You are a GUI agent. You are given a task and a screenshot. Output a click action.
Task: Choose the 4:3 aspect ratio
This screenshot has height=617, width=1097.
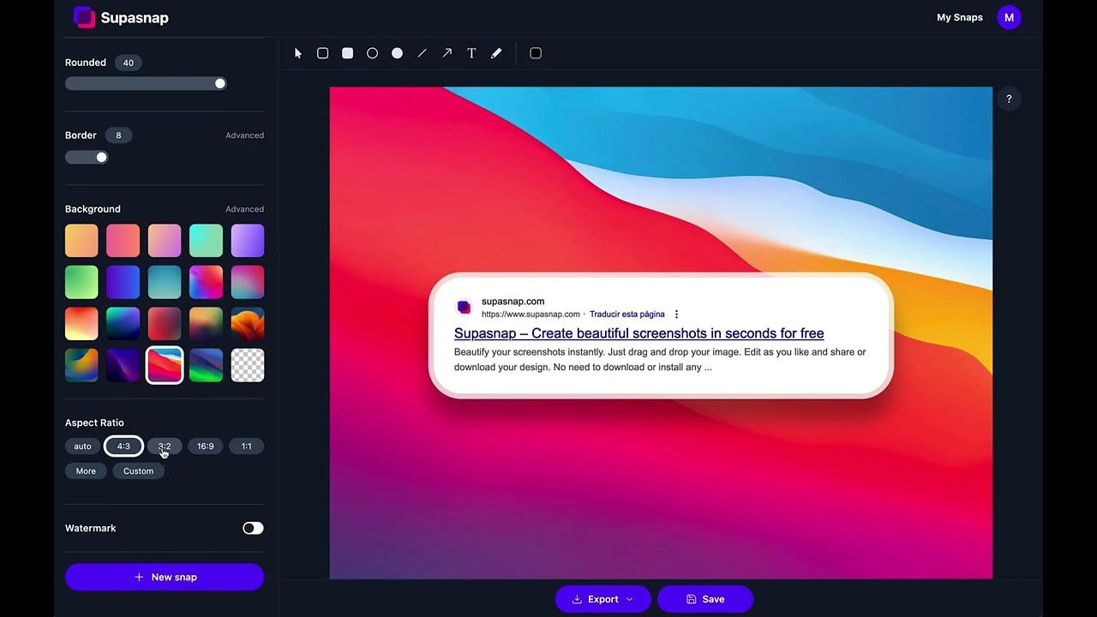pyautogui.click(x=123, y=446)
